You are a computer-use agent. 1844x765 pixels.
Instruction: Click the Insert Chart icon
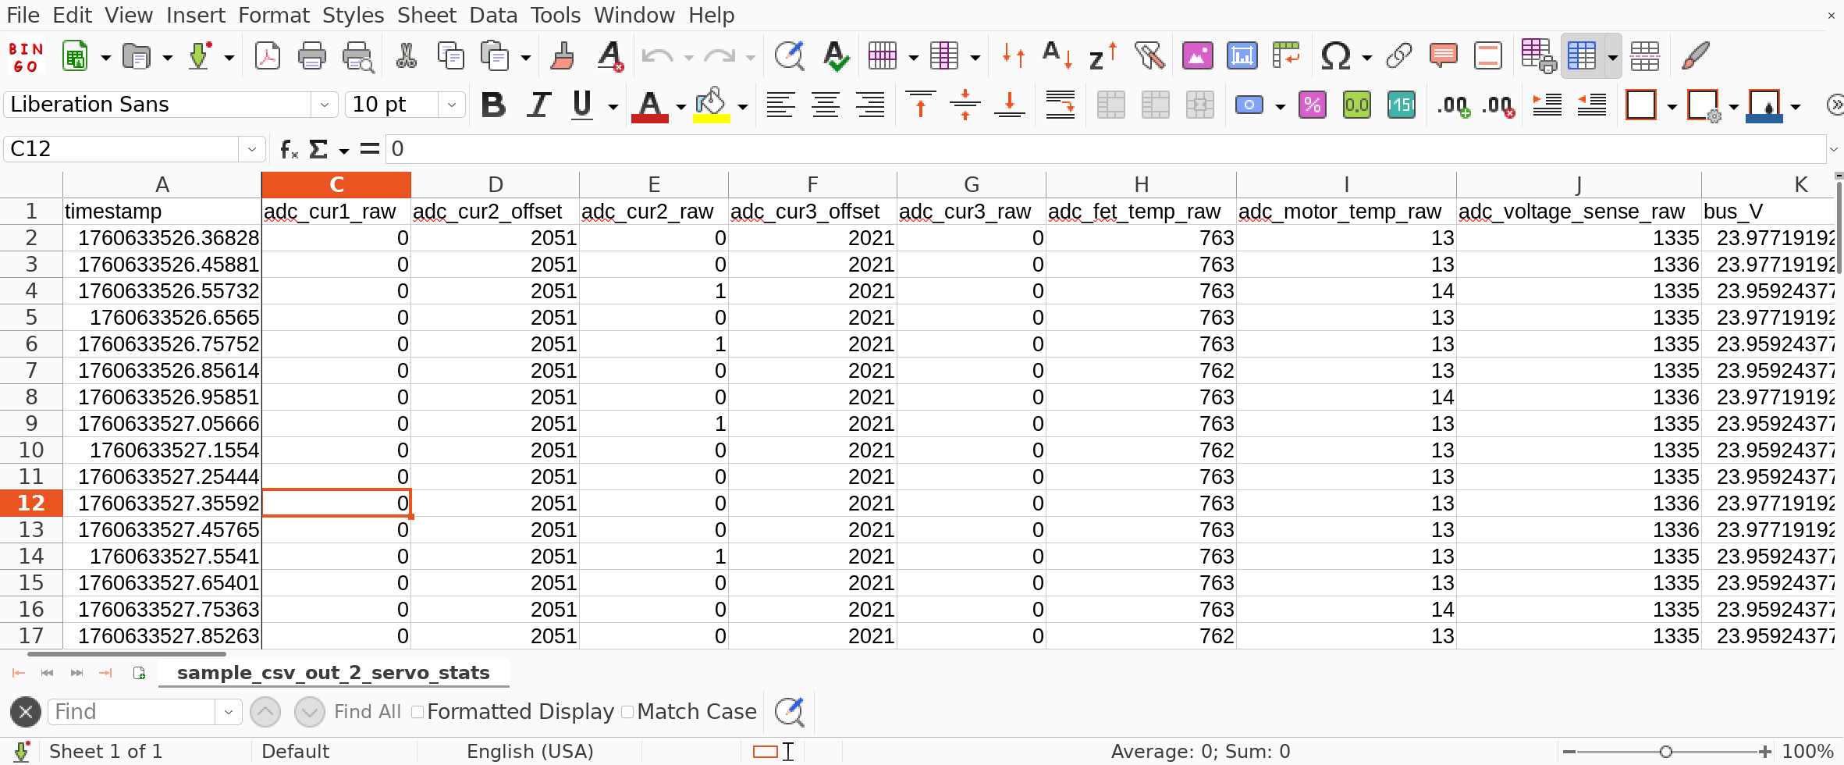pyautogui.click(x=1242, y=57)
